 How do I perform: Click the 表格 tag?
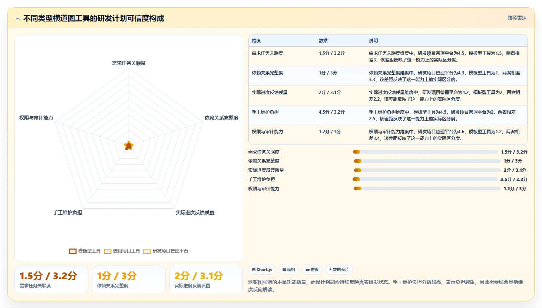click(289, 269)
